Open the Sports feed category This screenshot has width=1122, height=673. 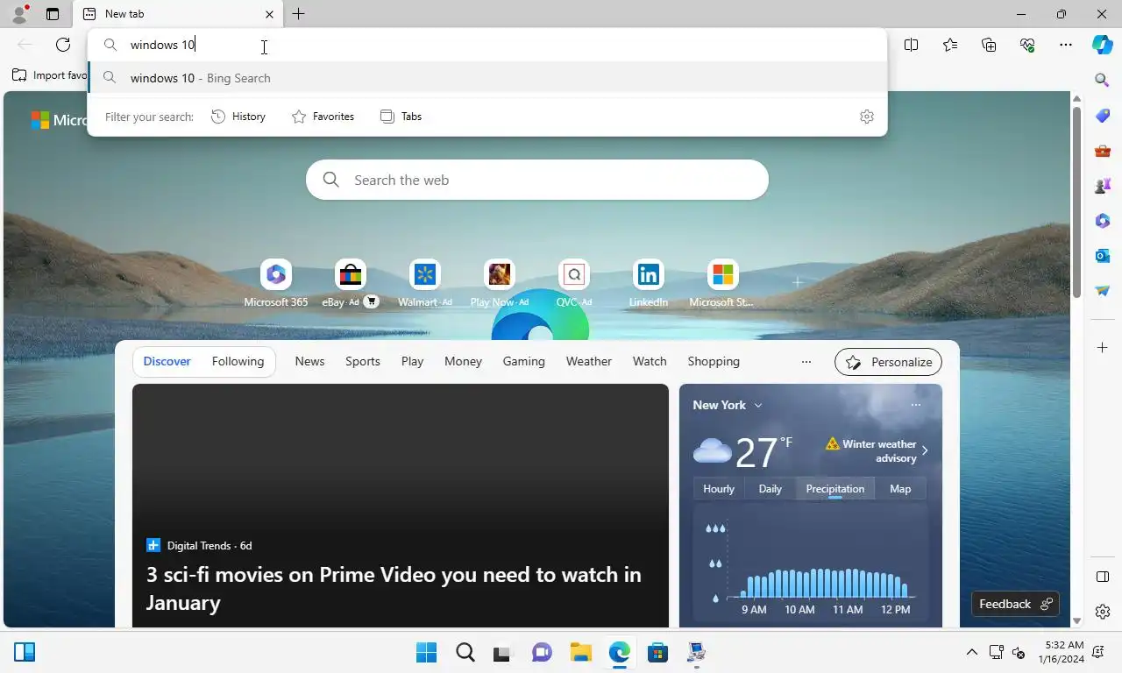(363, 361)
